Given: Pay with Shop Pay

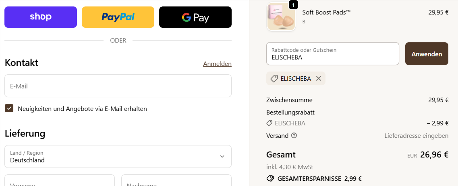Looking at the screenshot, I should point(41,17).
